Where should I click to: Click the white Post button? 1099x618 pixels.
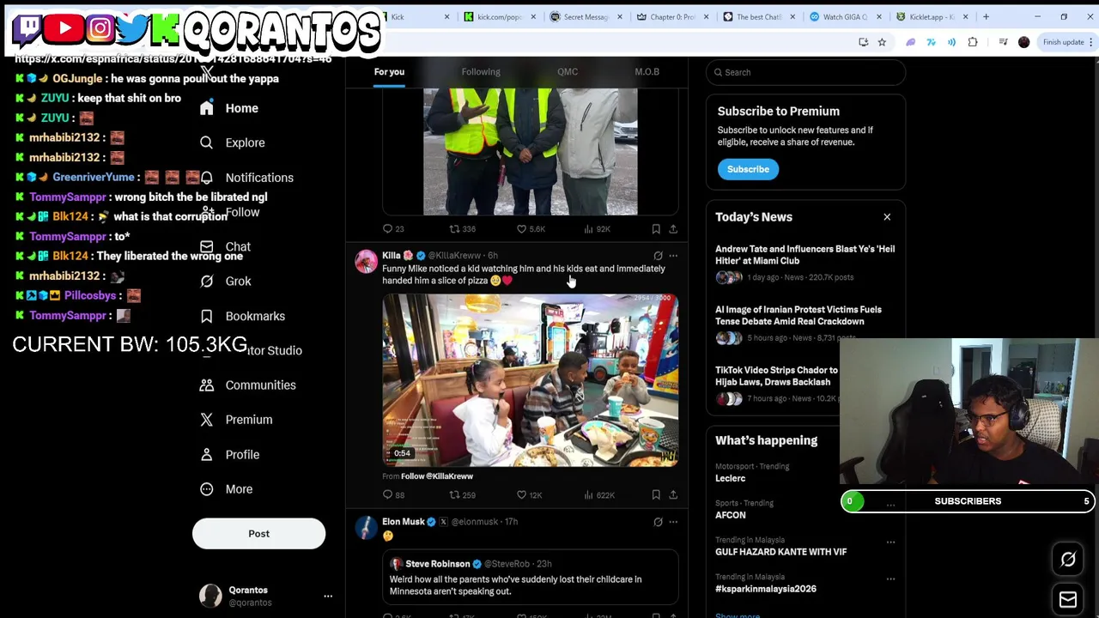click(x=258, y=534)
